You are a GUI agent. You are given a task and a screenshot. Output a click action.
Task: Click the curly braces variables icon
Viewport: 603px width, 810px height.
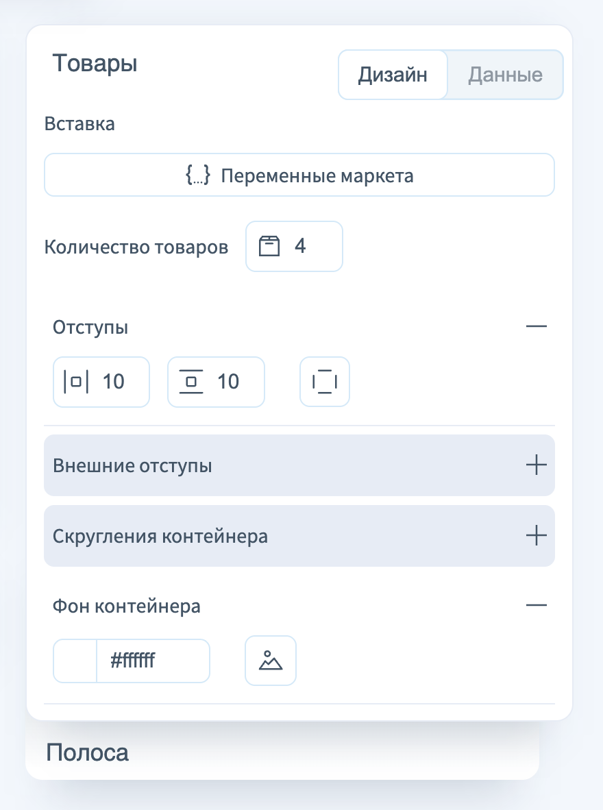coord(197,175)
